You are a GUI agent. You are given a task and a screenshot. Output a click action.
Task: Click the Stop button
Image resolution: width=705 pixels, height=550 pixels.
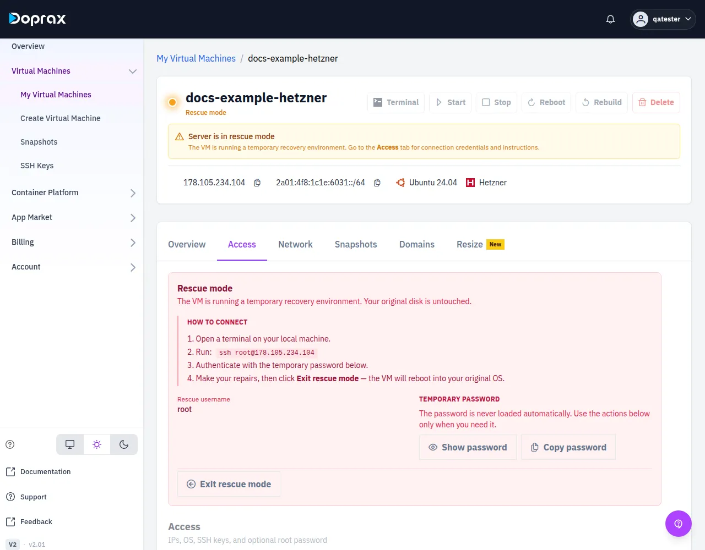496,102
